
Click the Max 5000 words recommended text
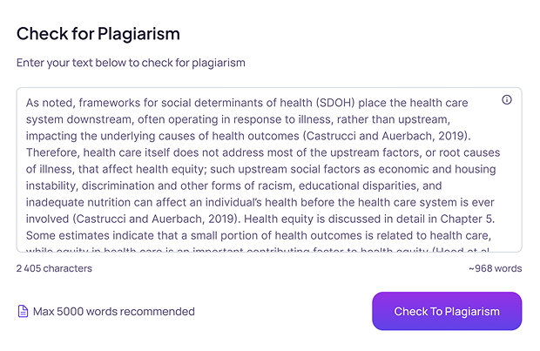tap(113, 311)
